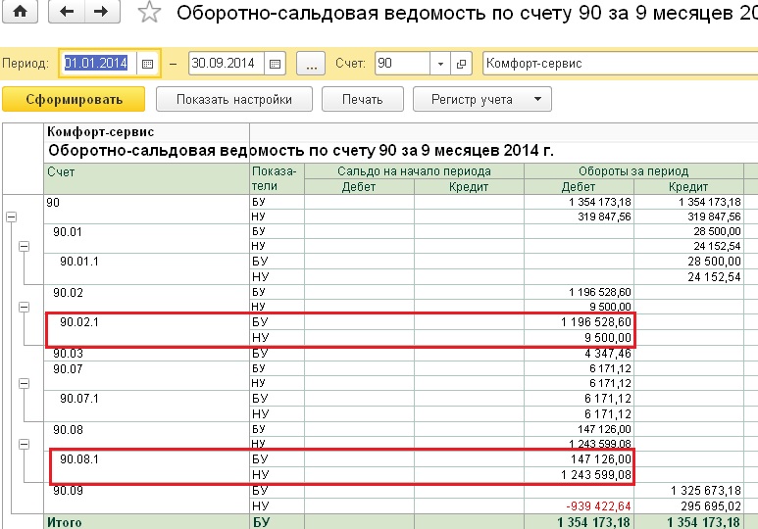
Task: Generate report with Сформировать button
Action: (x=74, y=100)
